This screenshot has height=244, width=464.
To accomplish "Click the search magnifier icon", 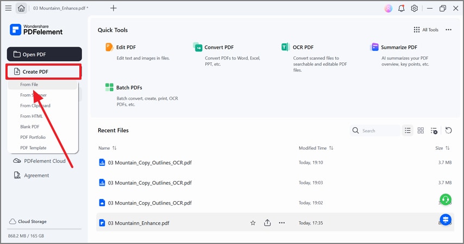I will tap(355, 131).
